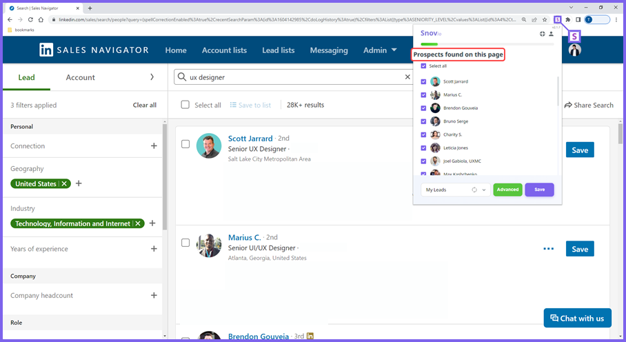Toggle the Chrome side panel icon
The width and height of the screenshot is (626, 342).
point(578,19)
